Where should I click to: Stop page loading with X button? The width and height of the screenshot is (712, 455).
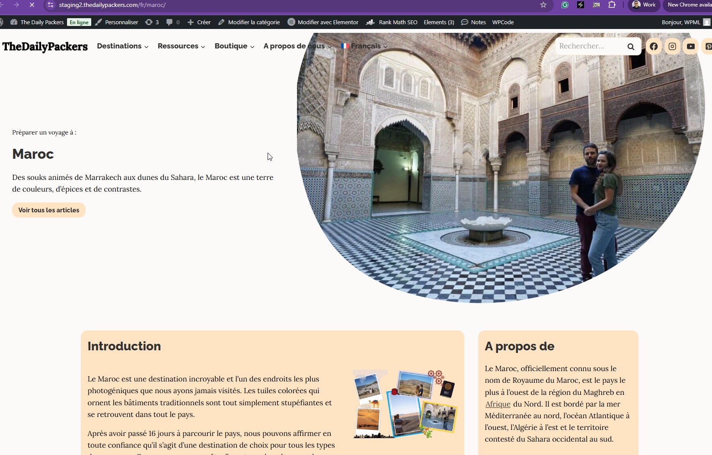click(32, 5)
